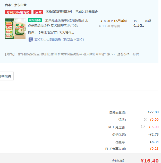Click the 【赠品】 gift label
The height and width of the screenshot is (163, 161).
(10, 54)
